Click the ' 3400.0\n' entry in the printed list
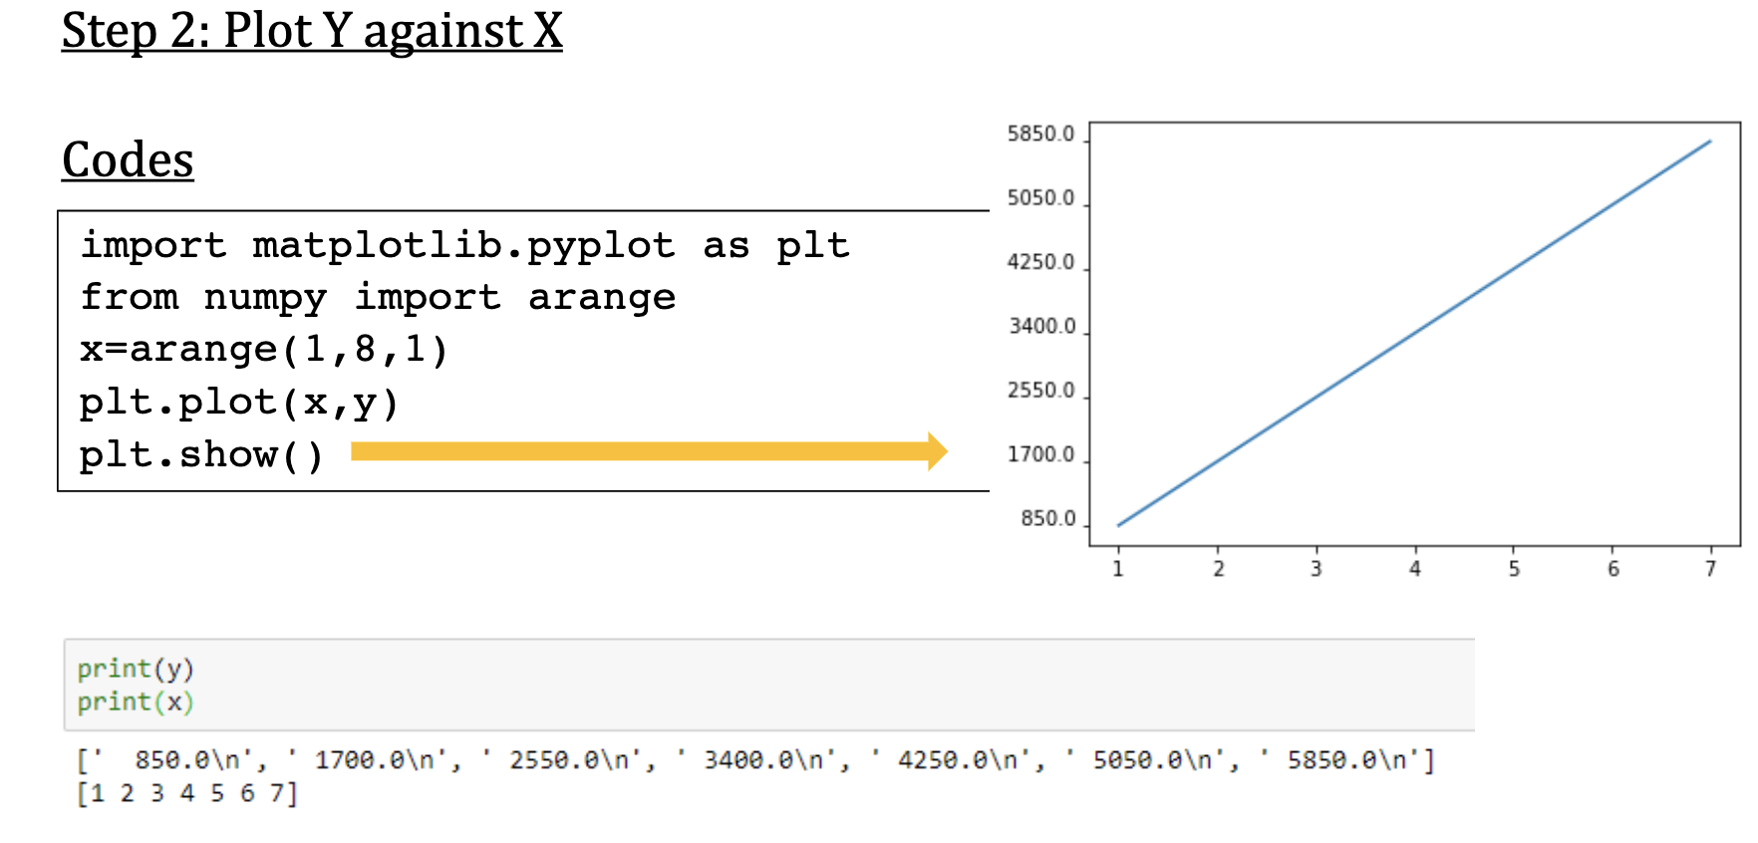The height and width of the screenshot is (843, 1758). [x=756, y=760]
